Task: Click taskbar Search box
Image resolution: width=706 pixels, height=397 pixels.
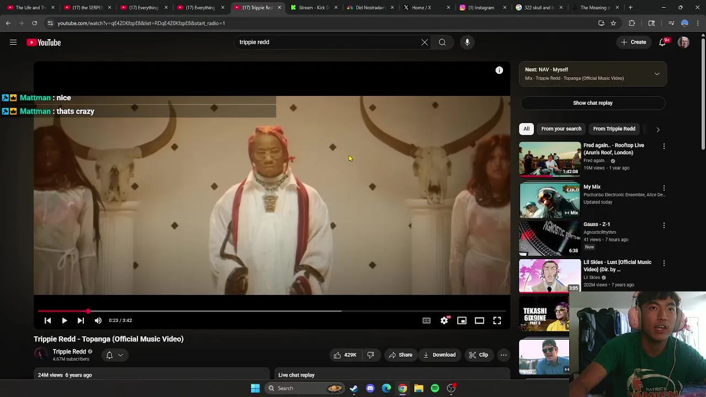Action: 305,388
